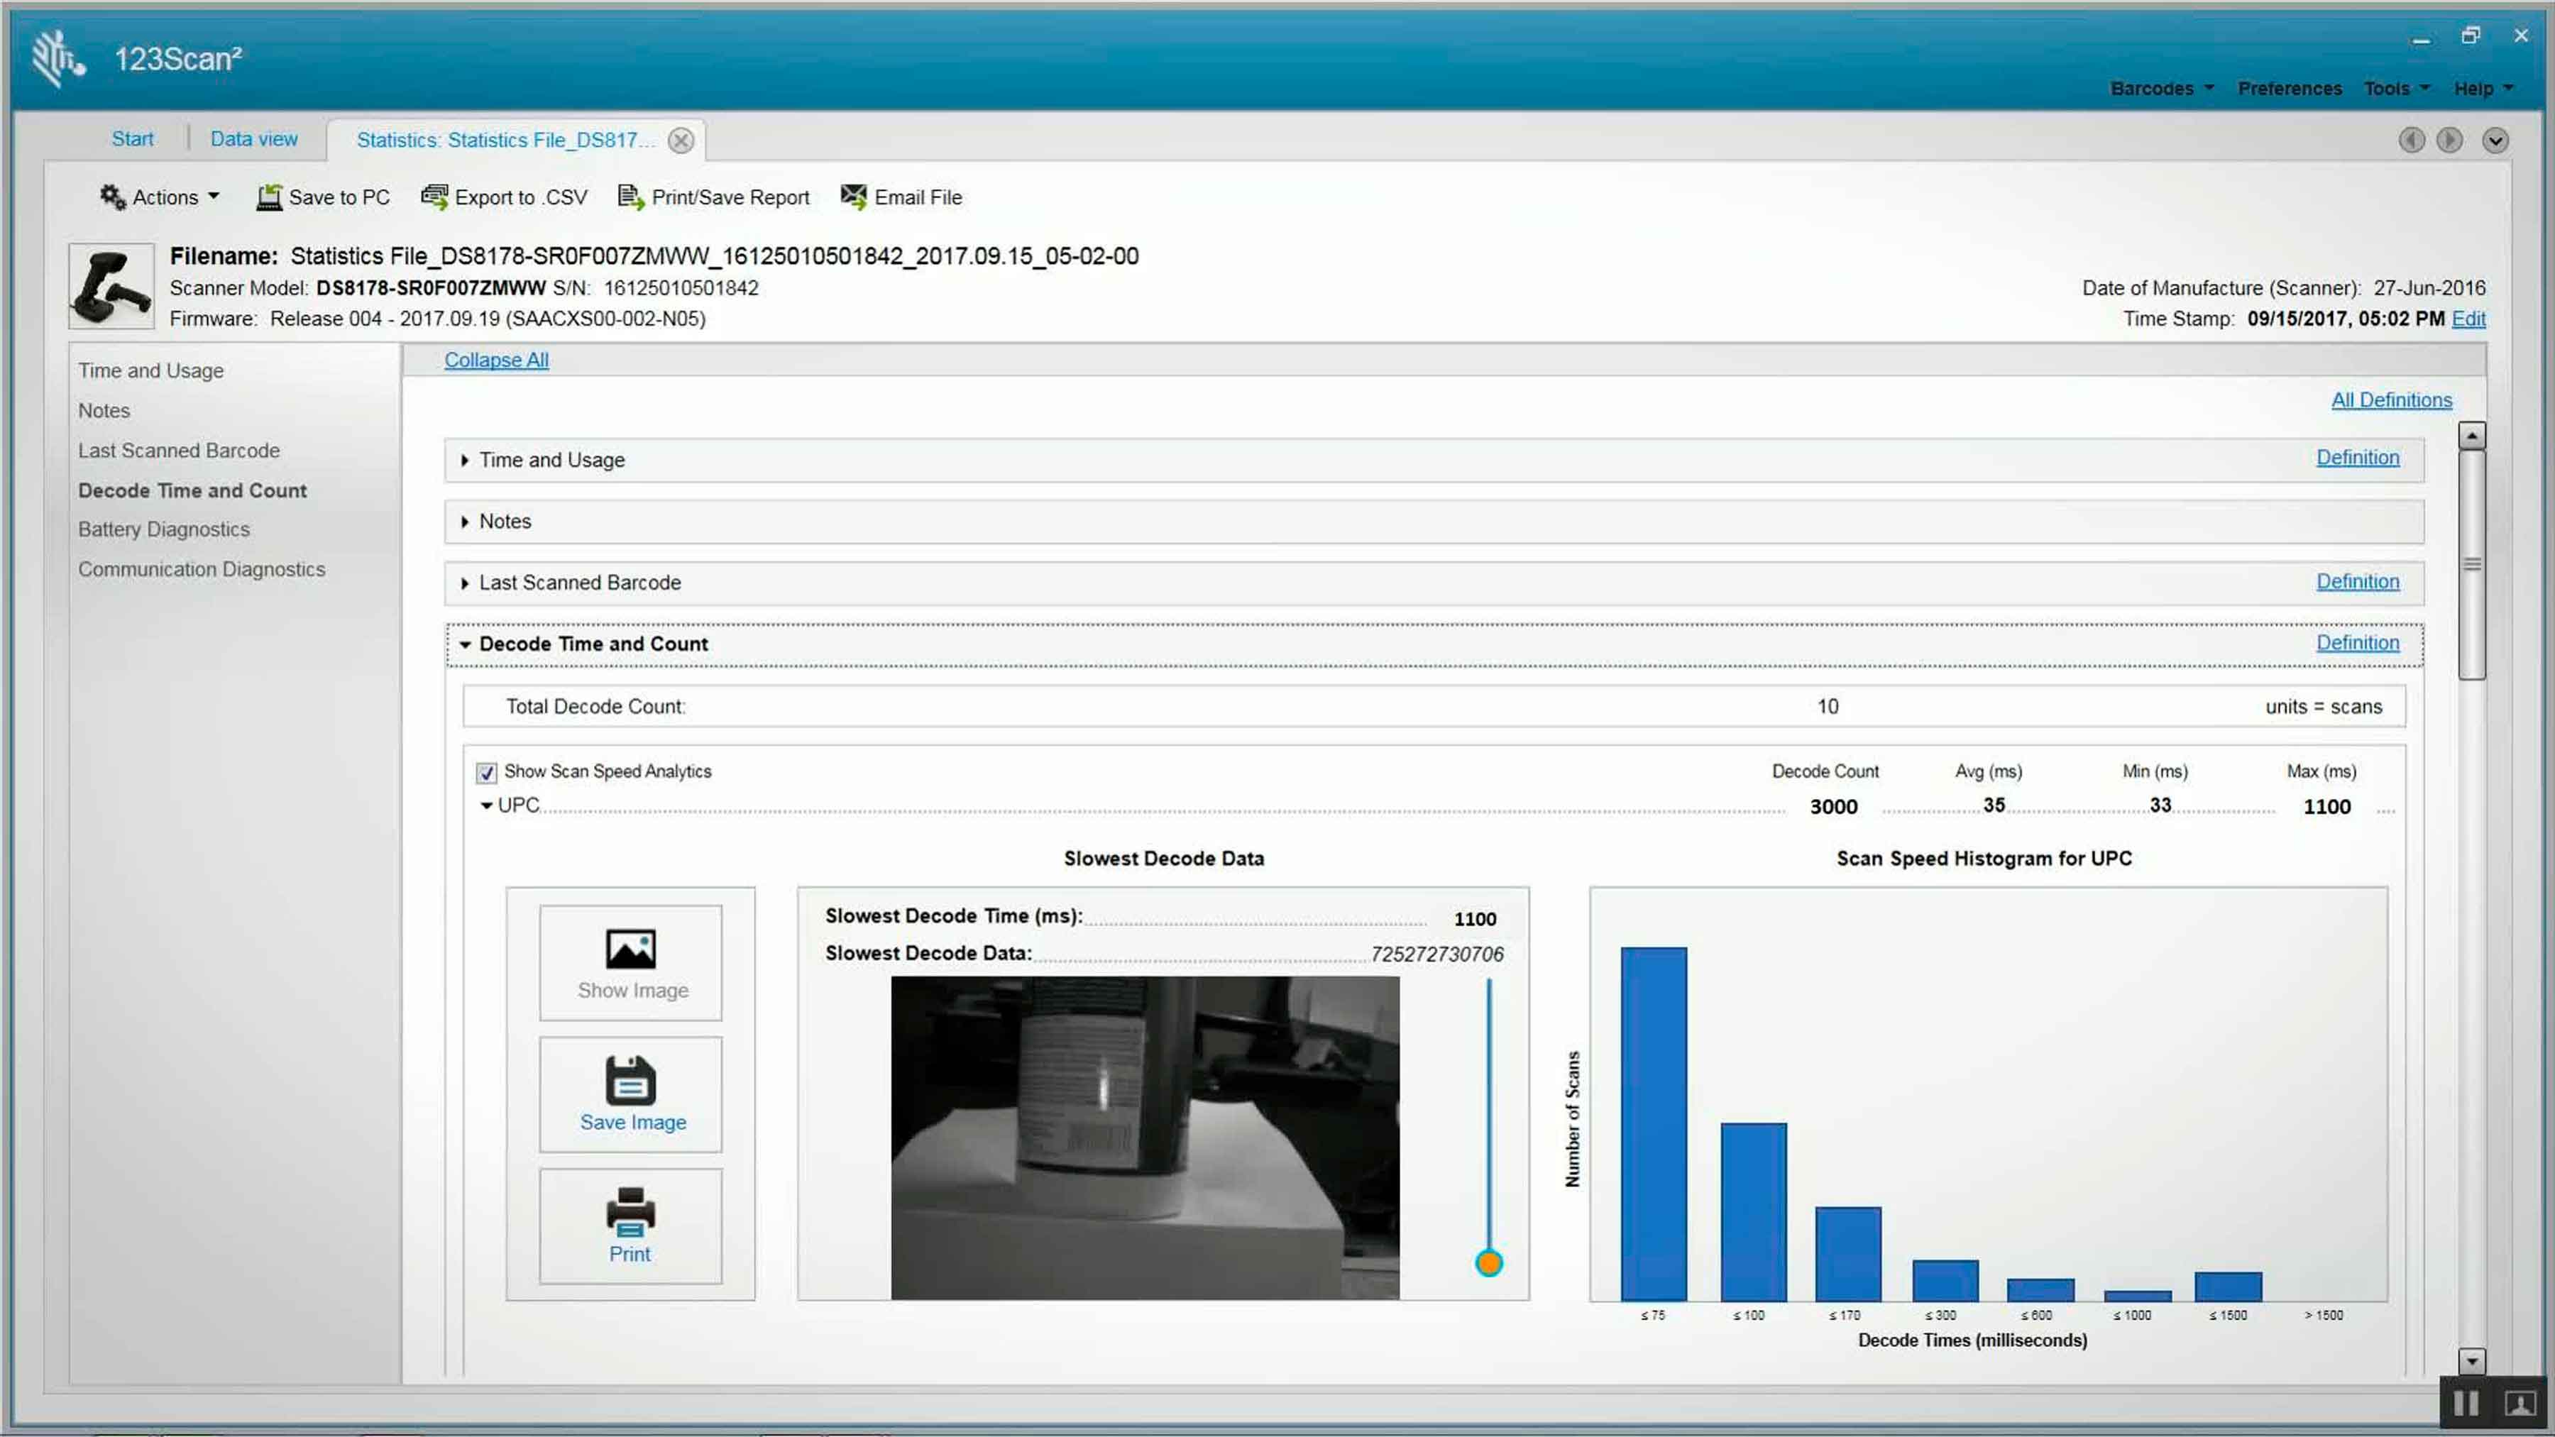Open the Actions dropdown
Viewport: 2555px width, 1437px height.
click(160, 197)
